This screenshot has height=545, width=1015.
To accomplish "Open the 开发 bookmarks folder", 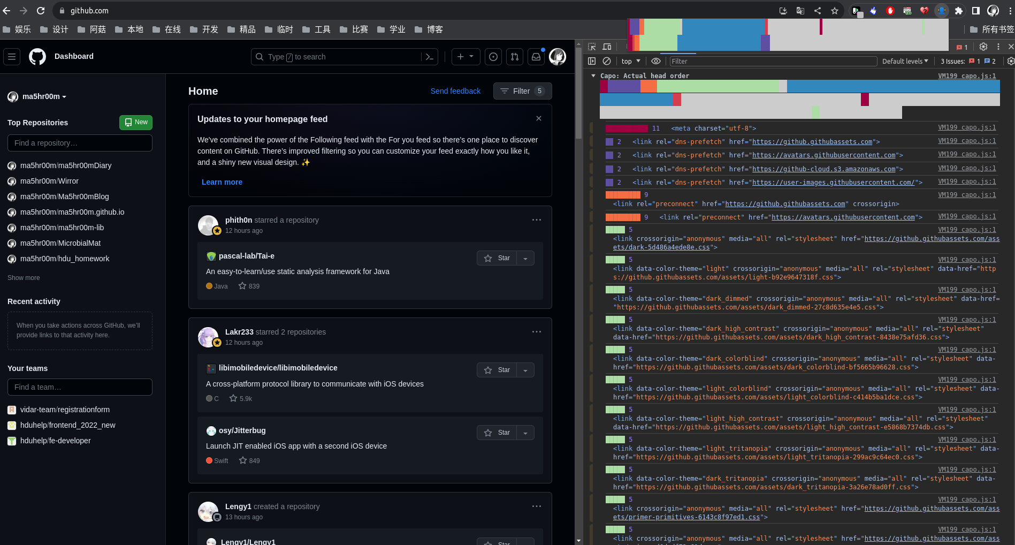I will point(204,29).
